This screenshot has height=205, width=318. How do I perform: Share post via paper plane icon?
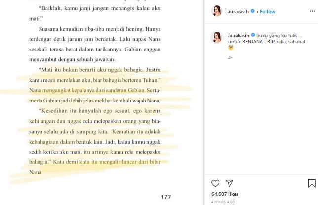click(229, 183)
